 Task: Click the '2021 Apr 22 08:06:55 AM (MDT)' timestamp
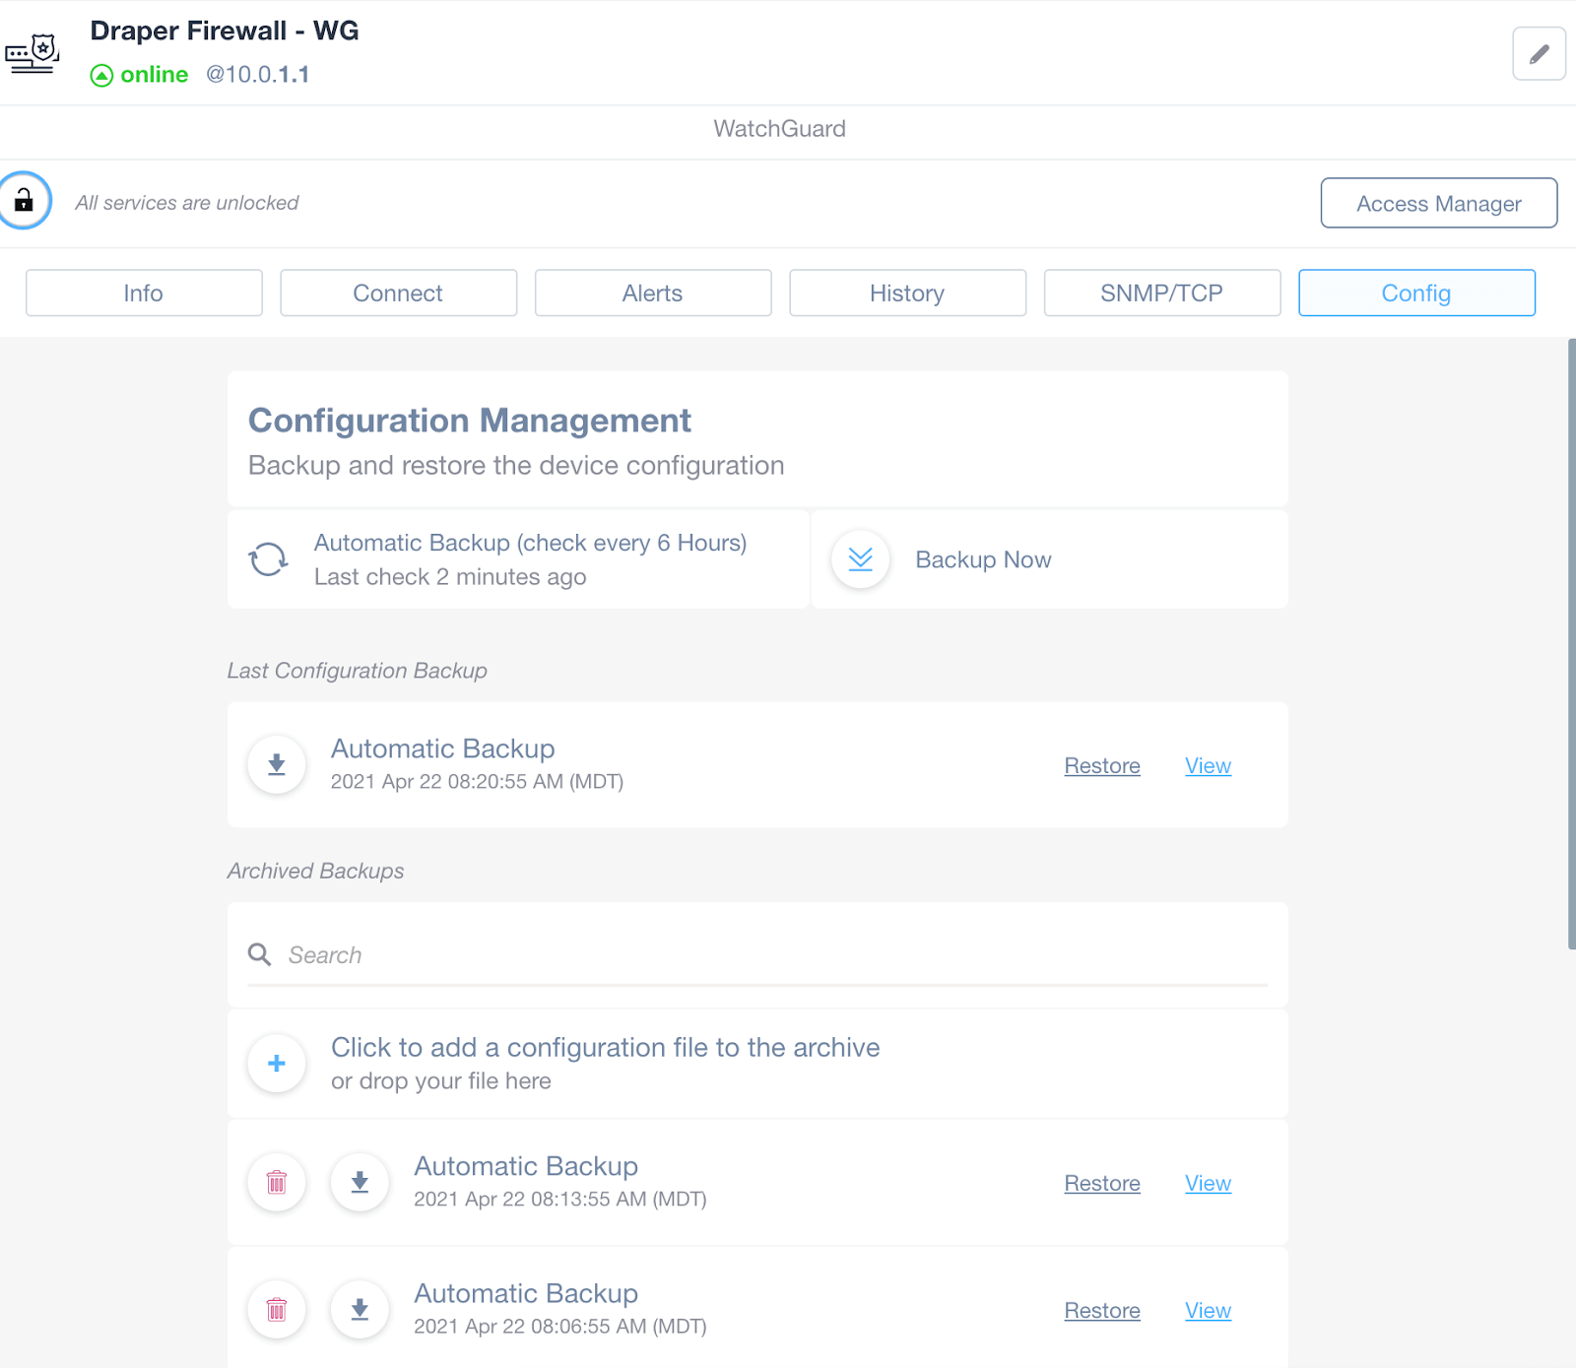click(x=560, y=1327)
